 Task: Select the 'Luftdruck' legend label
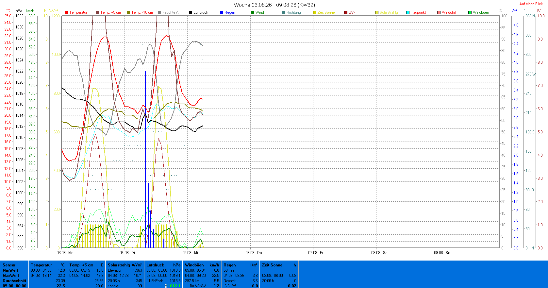[201, 12]
